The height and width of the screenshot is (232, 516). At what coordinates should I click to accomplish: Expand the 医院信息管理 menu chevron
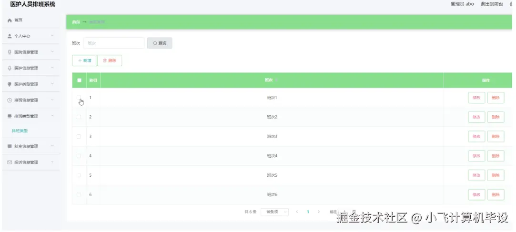[52, 51]
